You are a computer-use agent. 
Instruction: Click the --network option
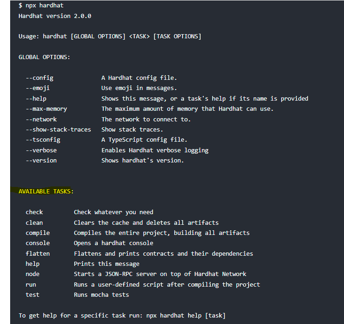41,119
